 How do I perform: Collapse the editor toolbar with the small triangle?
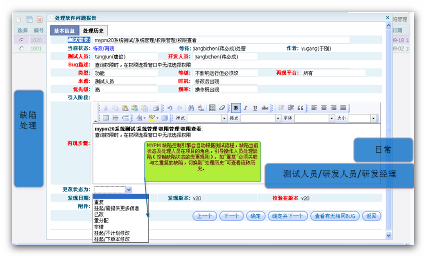coord(96,121)
